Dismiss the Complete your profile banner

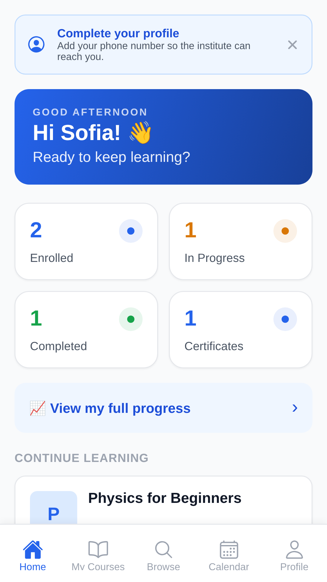tap(292, 45)
